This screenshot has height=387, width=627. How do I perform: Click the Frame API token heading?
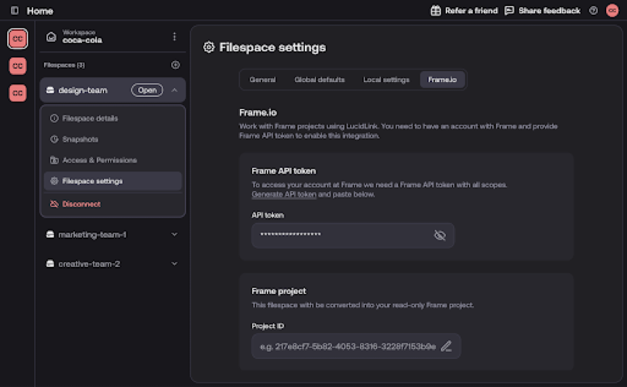(x=283, y=171)
